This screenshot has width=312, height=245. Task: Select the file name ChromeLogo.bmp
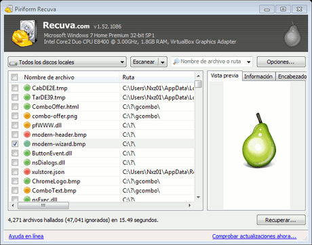pyautogui.click(x=56, y=181)
